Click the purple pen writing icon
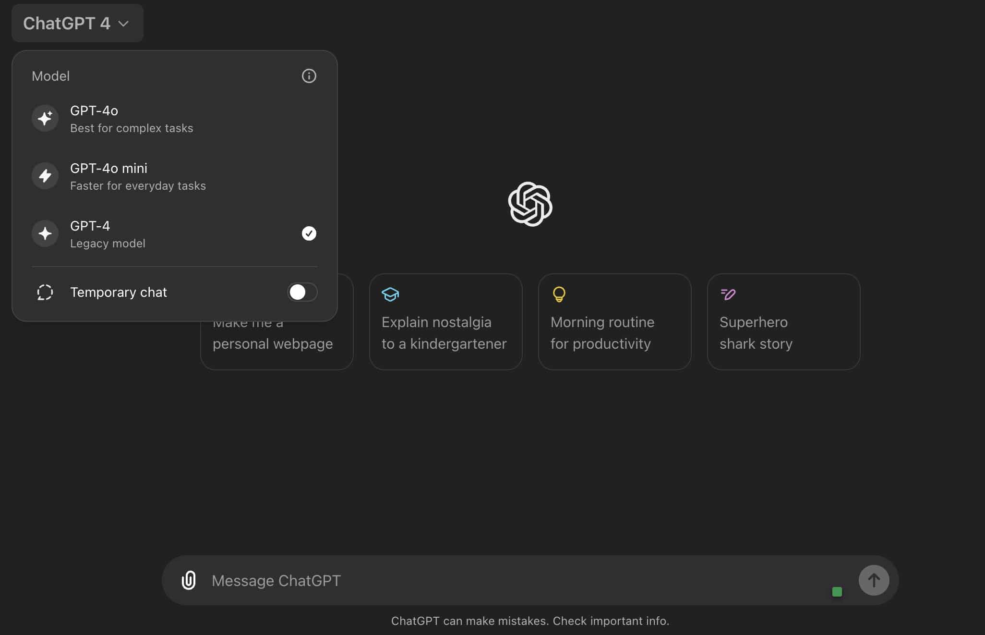985x635 pixels. click(x=728, y=294)
